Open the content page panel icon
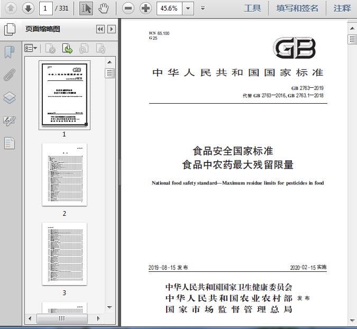The width and height of the screenshot is (357, 329). [10, 143]
